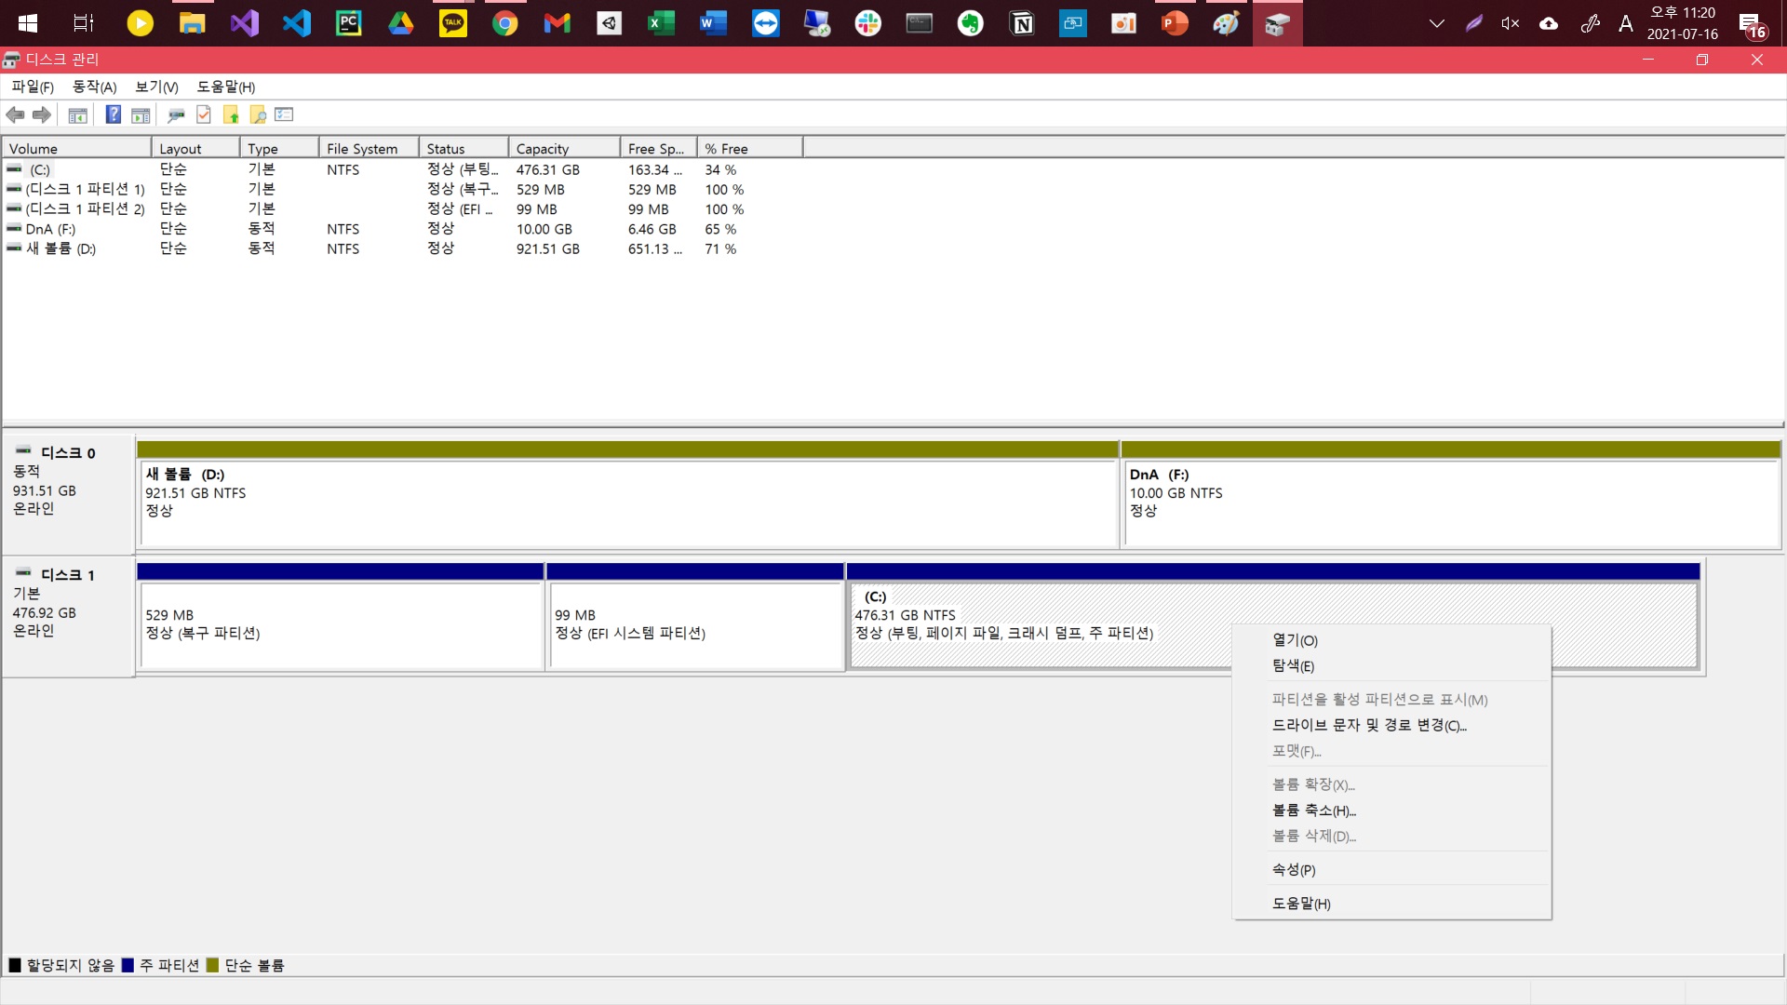Click the checklist settings toolbar icon
The width and height of the screenshot is (1787, 1005).
pyautogui.click(x=284, y=114)
